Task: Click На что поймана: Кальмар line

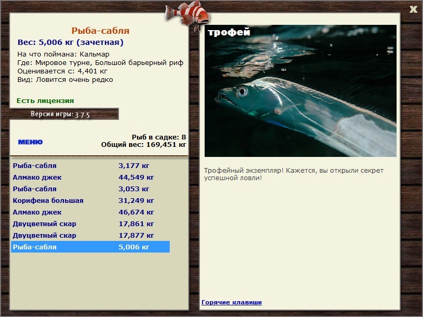Action: 63,54
